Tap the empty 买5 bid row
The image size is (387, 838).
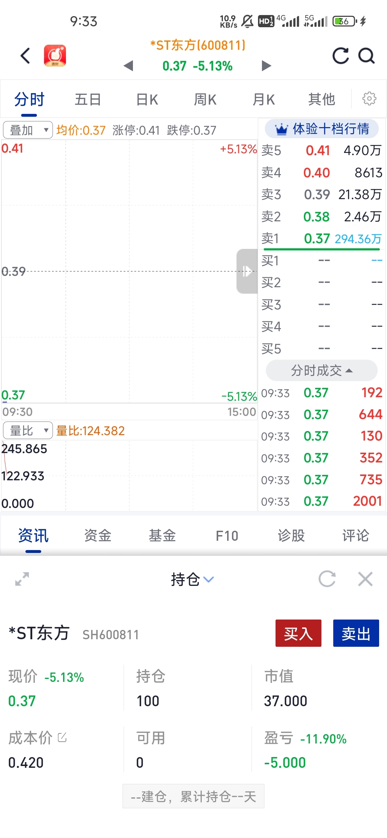(x=322, y=348)
